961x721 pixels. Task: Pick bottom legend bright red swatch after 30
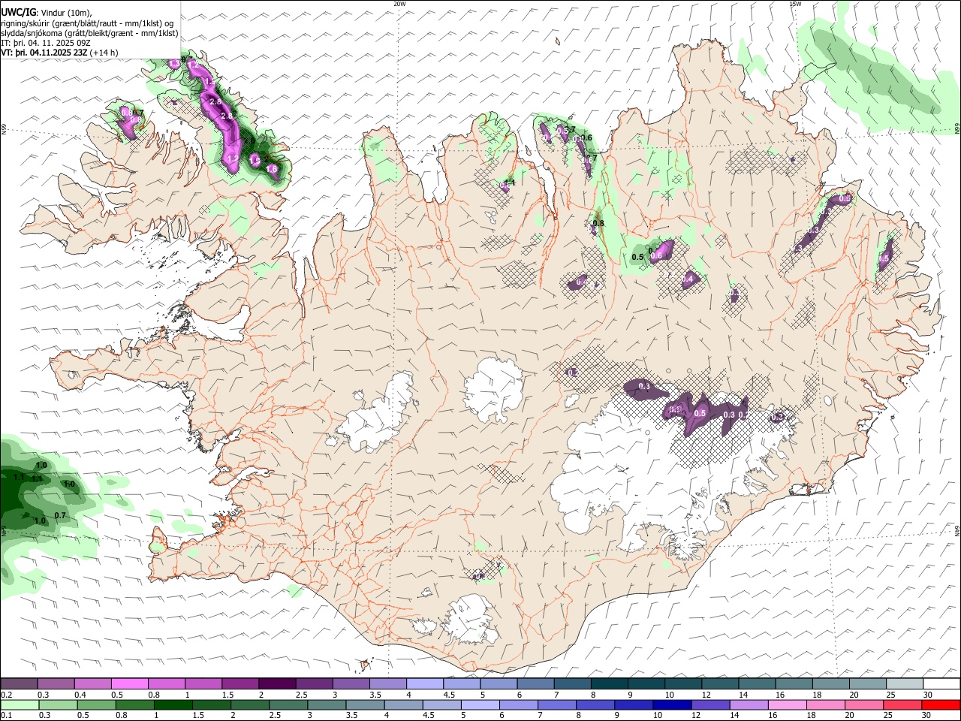coord(941,704)
